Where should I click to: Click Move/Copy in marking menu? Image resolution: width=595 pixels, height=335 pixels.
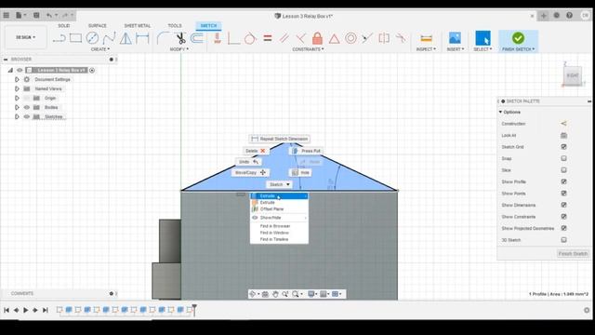pos(250,172)
